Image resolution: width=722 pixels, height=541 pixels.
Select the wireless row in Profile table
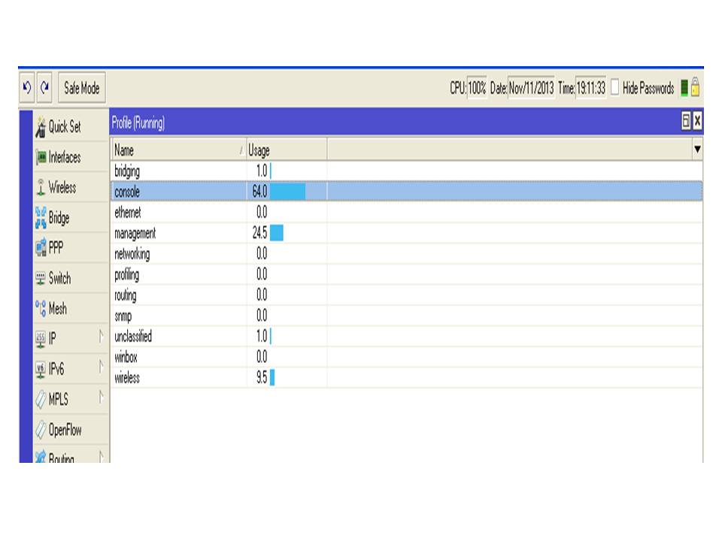coord(407,378)
